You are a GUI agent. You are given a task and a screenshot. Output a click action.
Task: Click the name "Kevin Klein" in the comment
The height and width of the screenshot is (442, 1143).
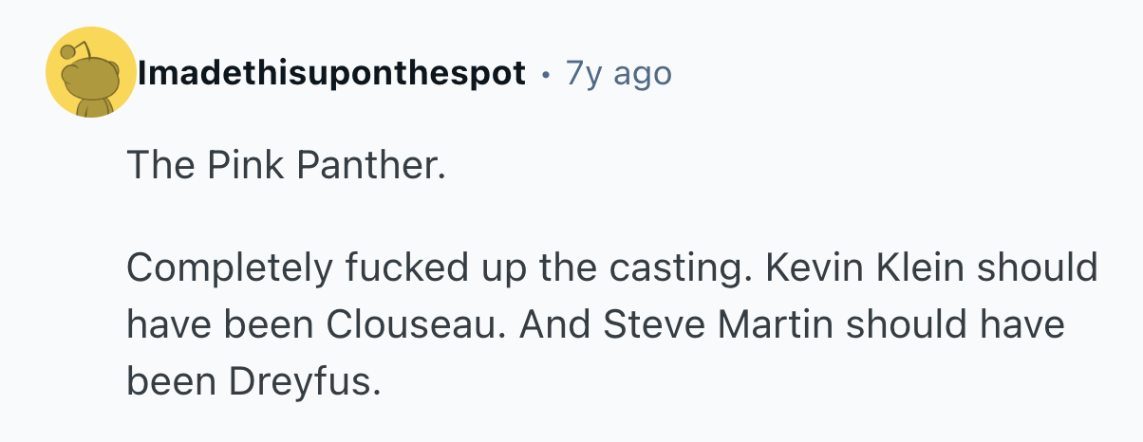click(837, 267)
